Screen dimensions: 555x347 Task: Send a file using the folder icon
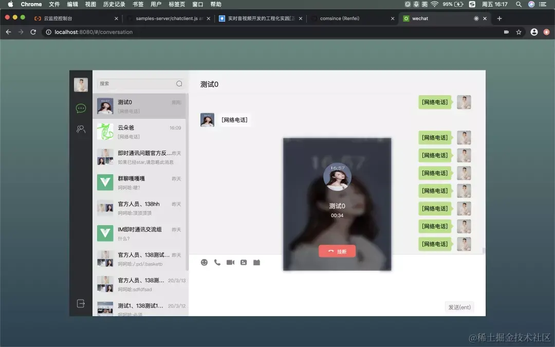[256, 262]
